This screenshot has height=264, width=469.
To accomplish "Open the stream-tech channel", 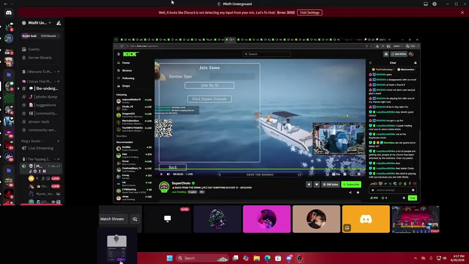I will (x=41, y=122).
